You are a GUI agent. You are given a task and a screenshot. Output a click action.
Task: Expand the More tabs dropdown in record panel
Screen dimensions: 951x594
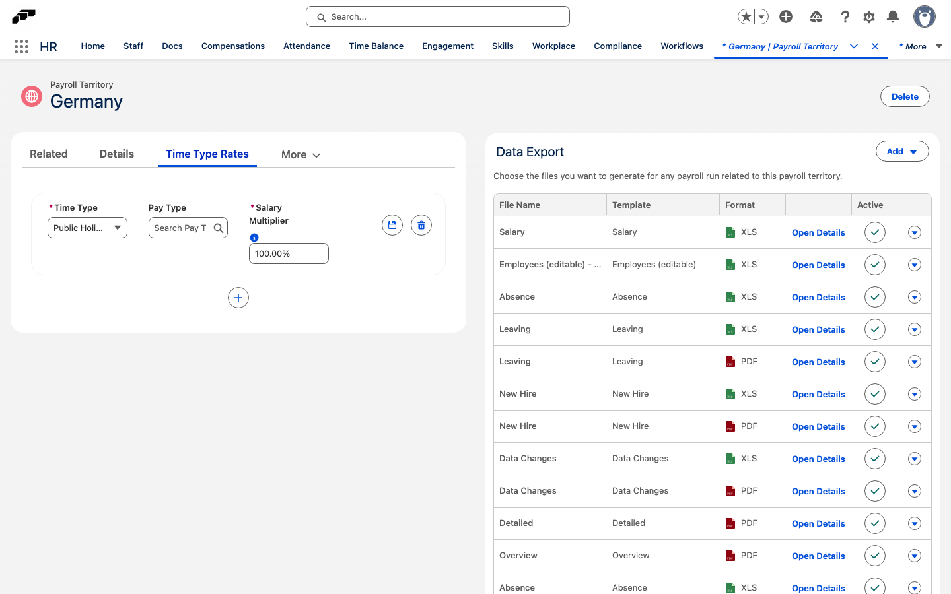point(301,154)
